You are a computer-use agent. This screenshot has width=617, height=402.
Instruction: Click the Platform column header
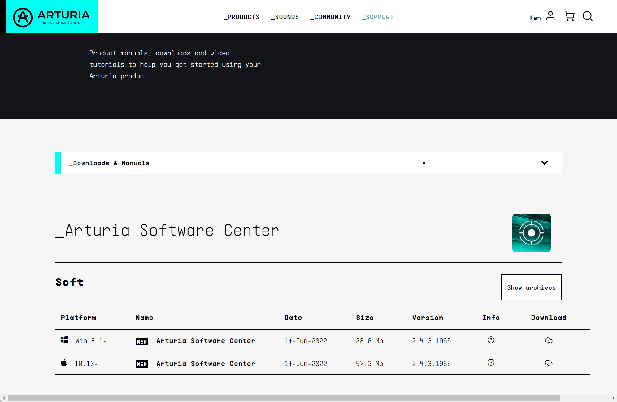(x=79, y=318)
